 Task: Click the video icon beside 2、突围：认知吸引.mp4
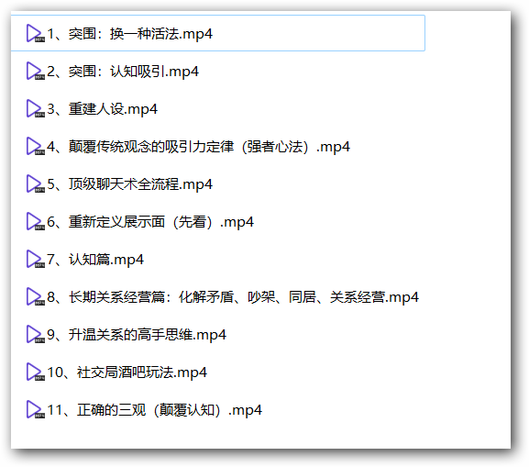[x=36, y=71]
